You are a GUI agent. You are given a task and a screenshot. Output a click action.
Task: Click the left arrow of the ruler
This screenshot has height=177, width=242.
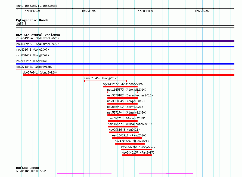click(x=17, y=8)
